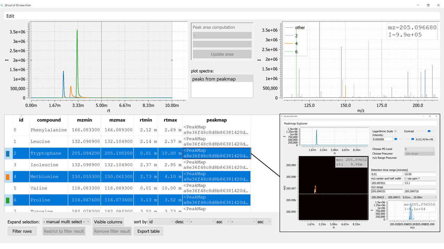Click the 'peakmap' column header
This screenshot has height=249, width=444.
tap(216, 120)
